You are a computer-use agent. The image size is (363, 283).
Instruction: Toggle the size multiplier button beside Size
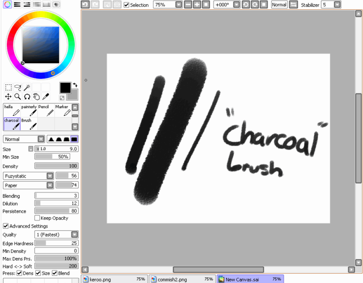[31, 149]
